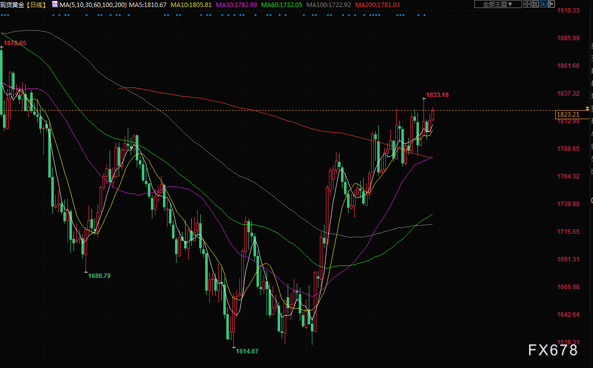Screen dimensions: 593x368
Task: Click the MA indicator chart icon
Action: tap(55, 5)
